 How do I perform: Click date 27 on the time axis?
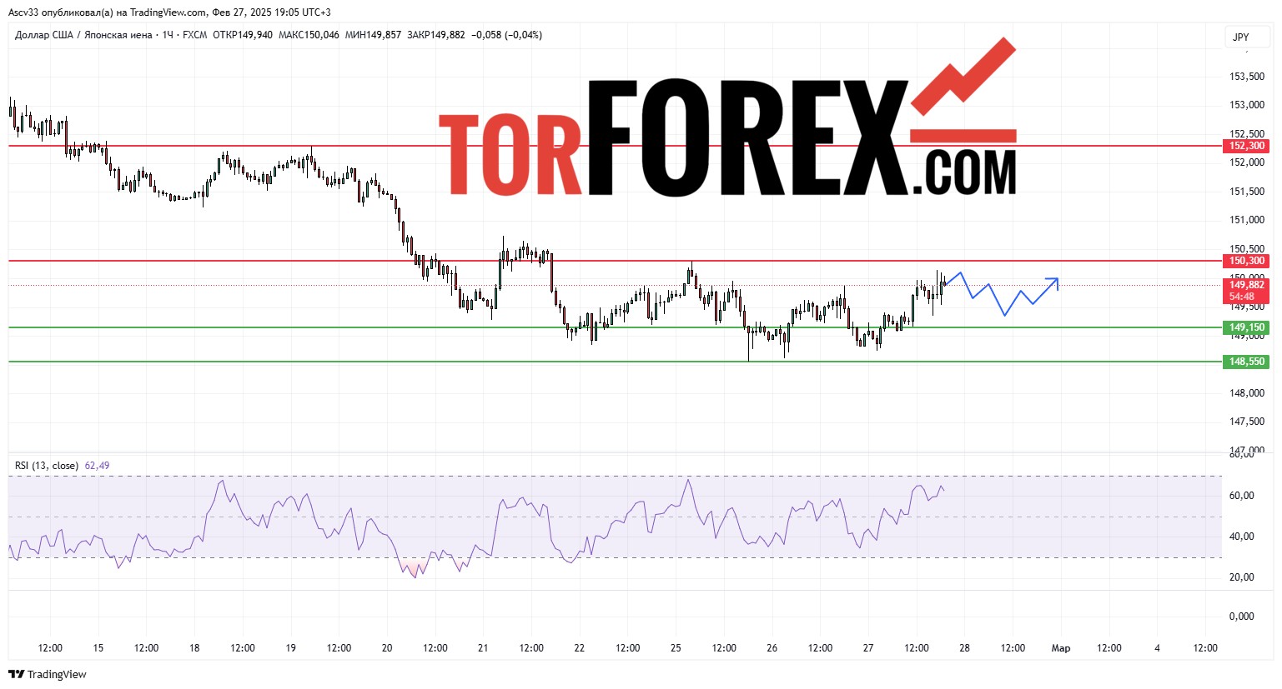point(868,648)
